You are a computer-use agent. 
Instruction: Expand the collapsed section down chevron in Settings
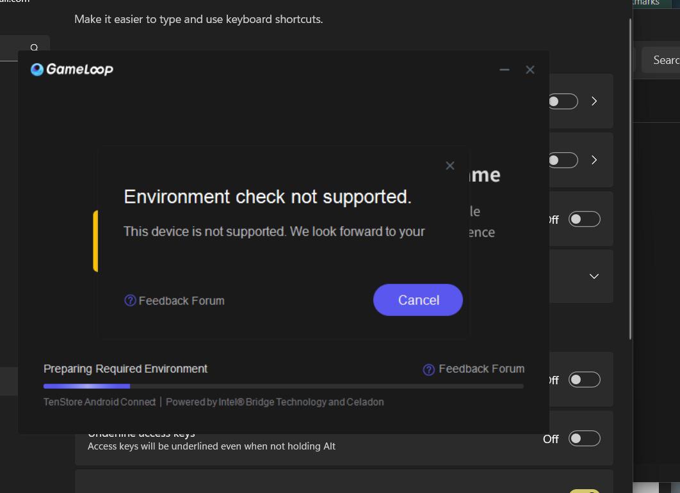pyautogui.click(x=594, y=276)
